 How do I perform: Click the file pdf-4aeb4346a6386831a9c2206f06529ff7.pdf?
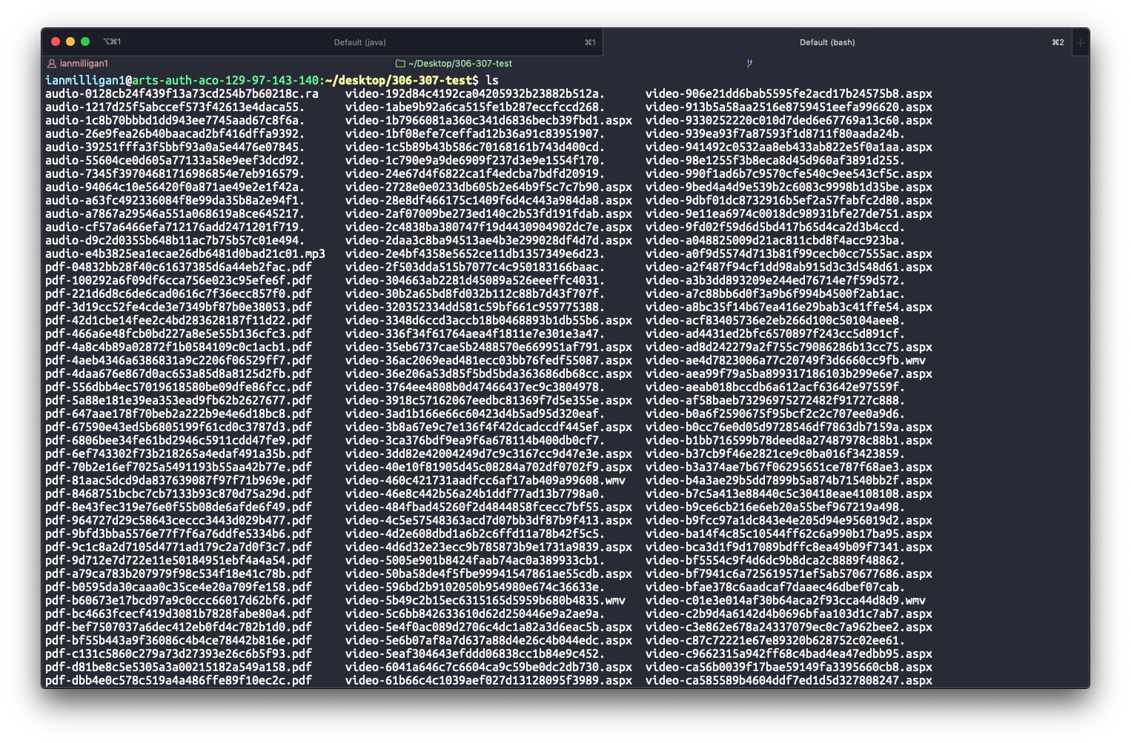[x=179, y=361]
